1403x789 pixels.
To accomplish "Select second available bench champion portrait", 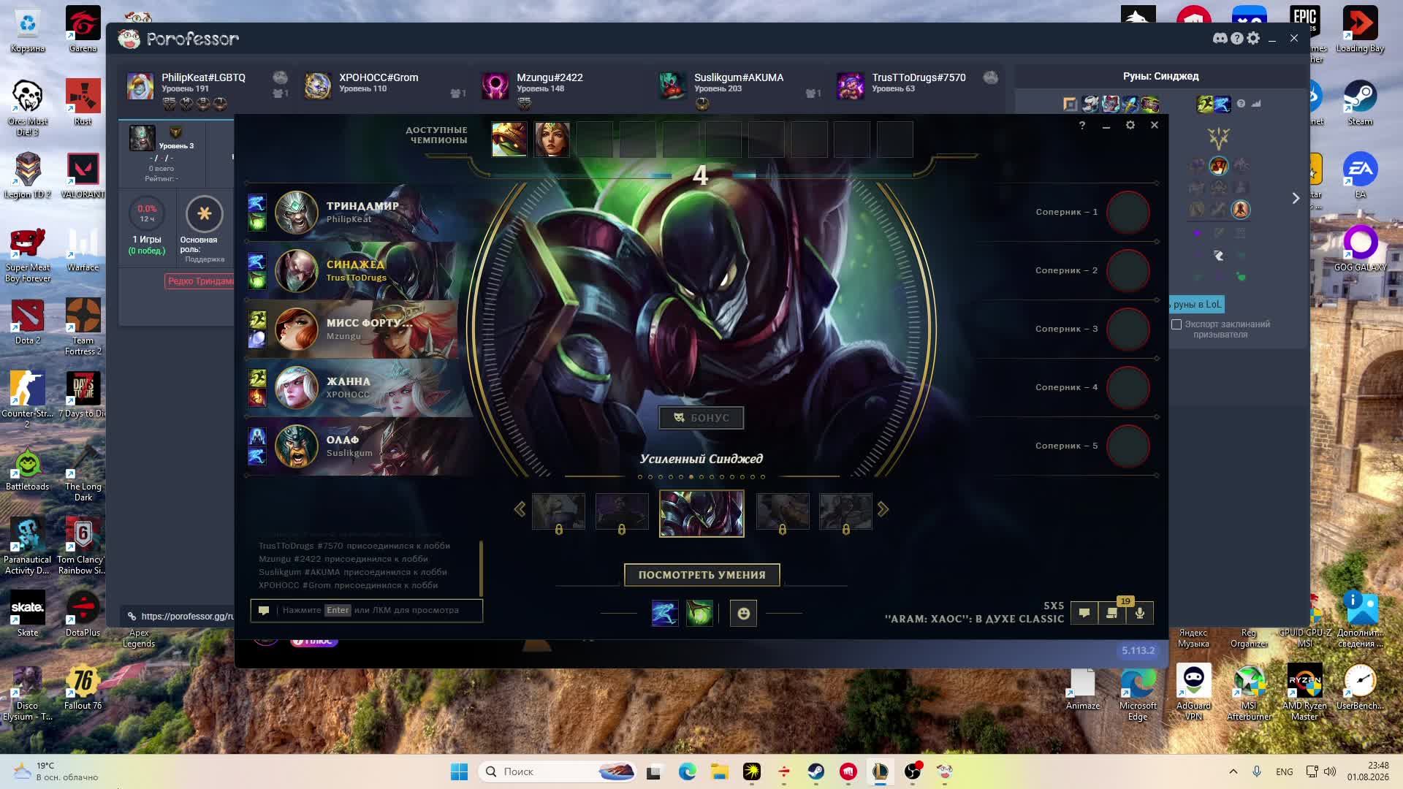I will 552,140.
